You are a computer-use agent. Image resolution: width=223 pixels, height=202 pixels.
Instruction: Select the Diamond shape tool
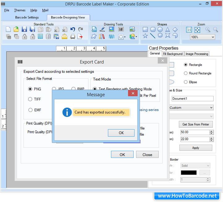coord(175,30)
